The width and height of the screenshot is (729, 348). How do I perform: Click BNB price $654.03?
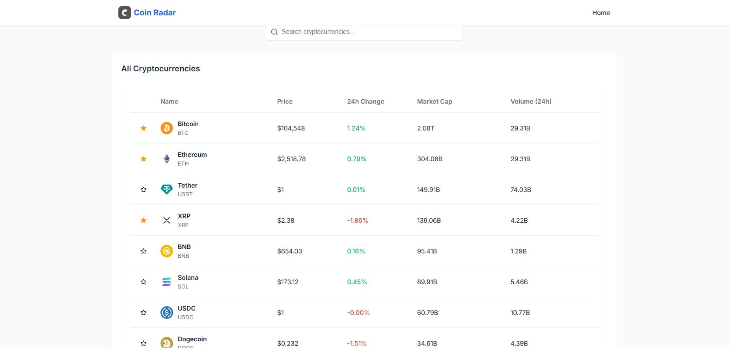[x=289, y=251]
